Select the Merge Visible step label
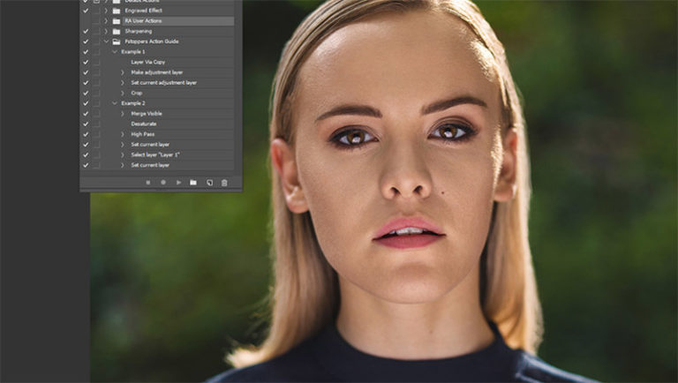 (147, 114)
